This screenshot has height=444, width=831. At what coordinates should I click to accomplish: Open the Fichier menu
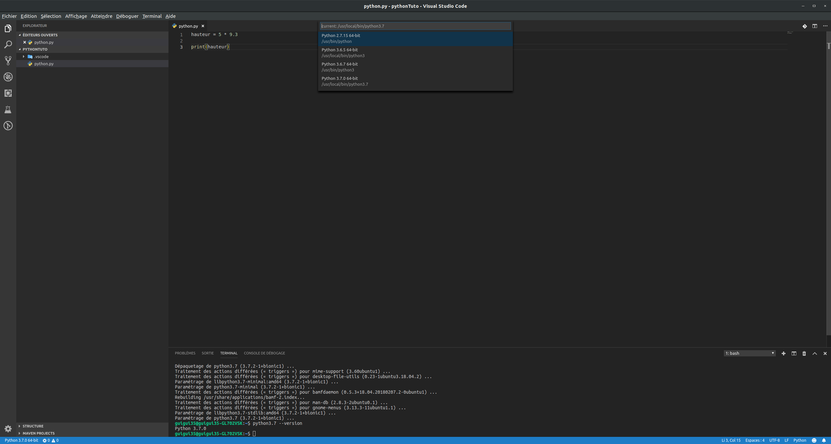(9, 16)
